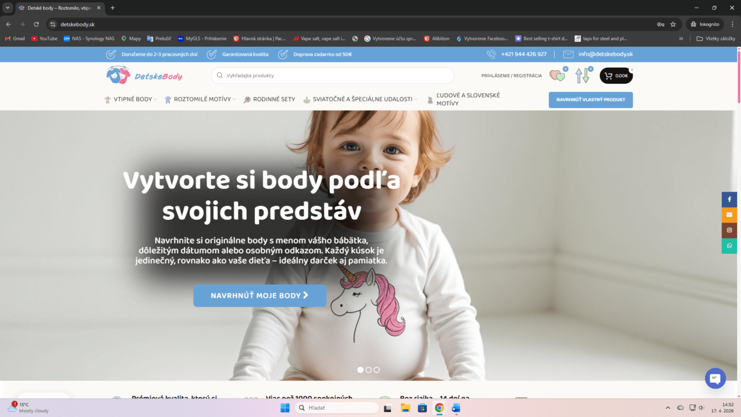The height and width of the screenshot is (417, 741).
Task: Click the DetskeBody logo
Action: point(144,76)
